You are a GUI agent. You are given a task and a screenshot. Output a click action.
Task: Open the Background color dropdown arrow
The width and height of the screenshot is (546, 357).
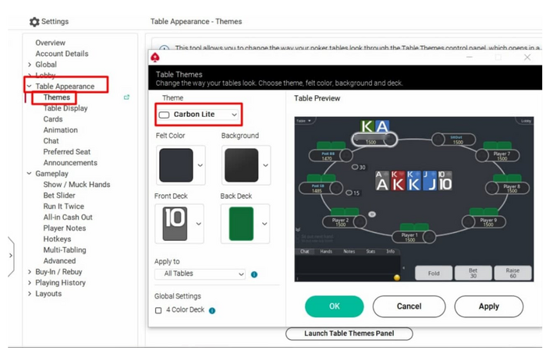pyautogui.click(x=266, y=165)
